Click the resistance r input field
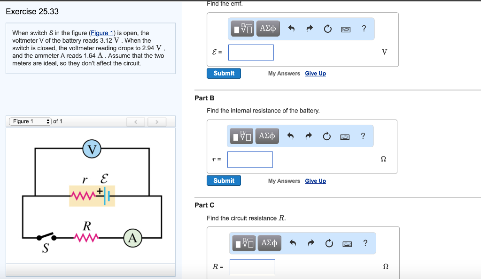 point(250,159)
